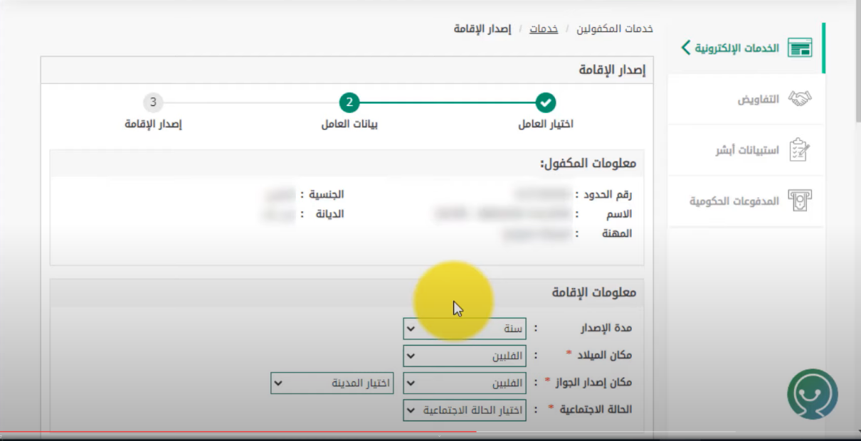Click step 2 circle بيانات العامل
This screenshot has width=861, height=441.
coord(349,102)
